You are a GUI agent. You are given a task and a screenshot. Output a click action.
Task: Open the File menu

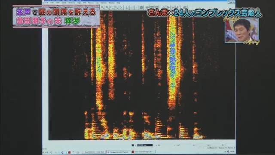(x=47, y=3)
